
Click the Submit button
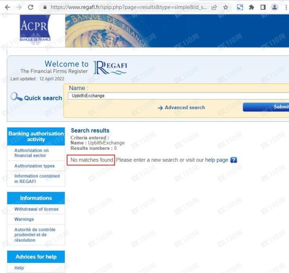(266, 107)
